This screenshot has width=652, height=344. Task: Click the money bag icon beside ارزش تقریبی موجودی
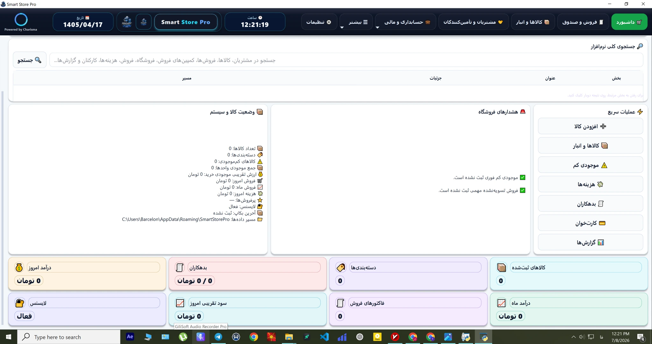pos(260,174)
